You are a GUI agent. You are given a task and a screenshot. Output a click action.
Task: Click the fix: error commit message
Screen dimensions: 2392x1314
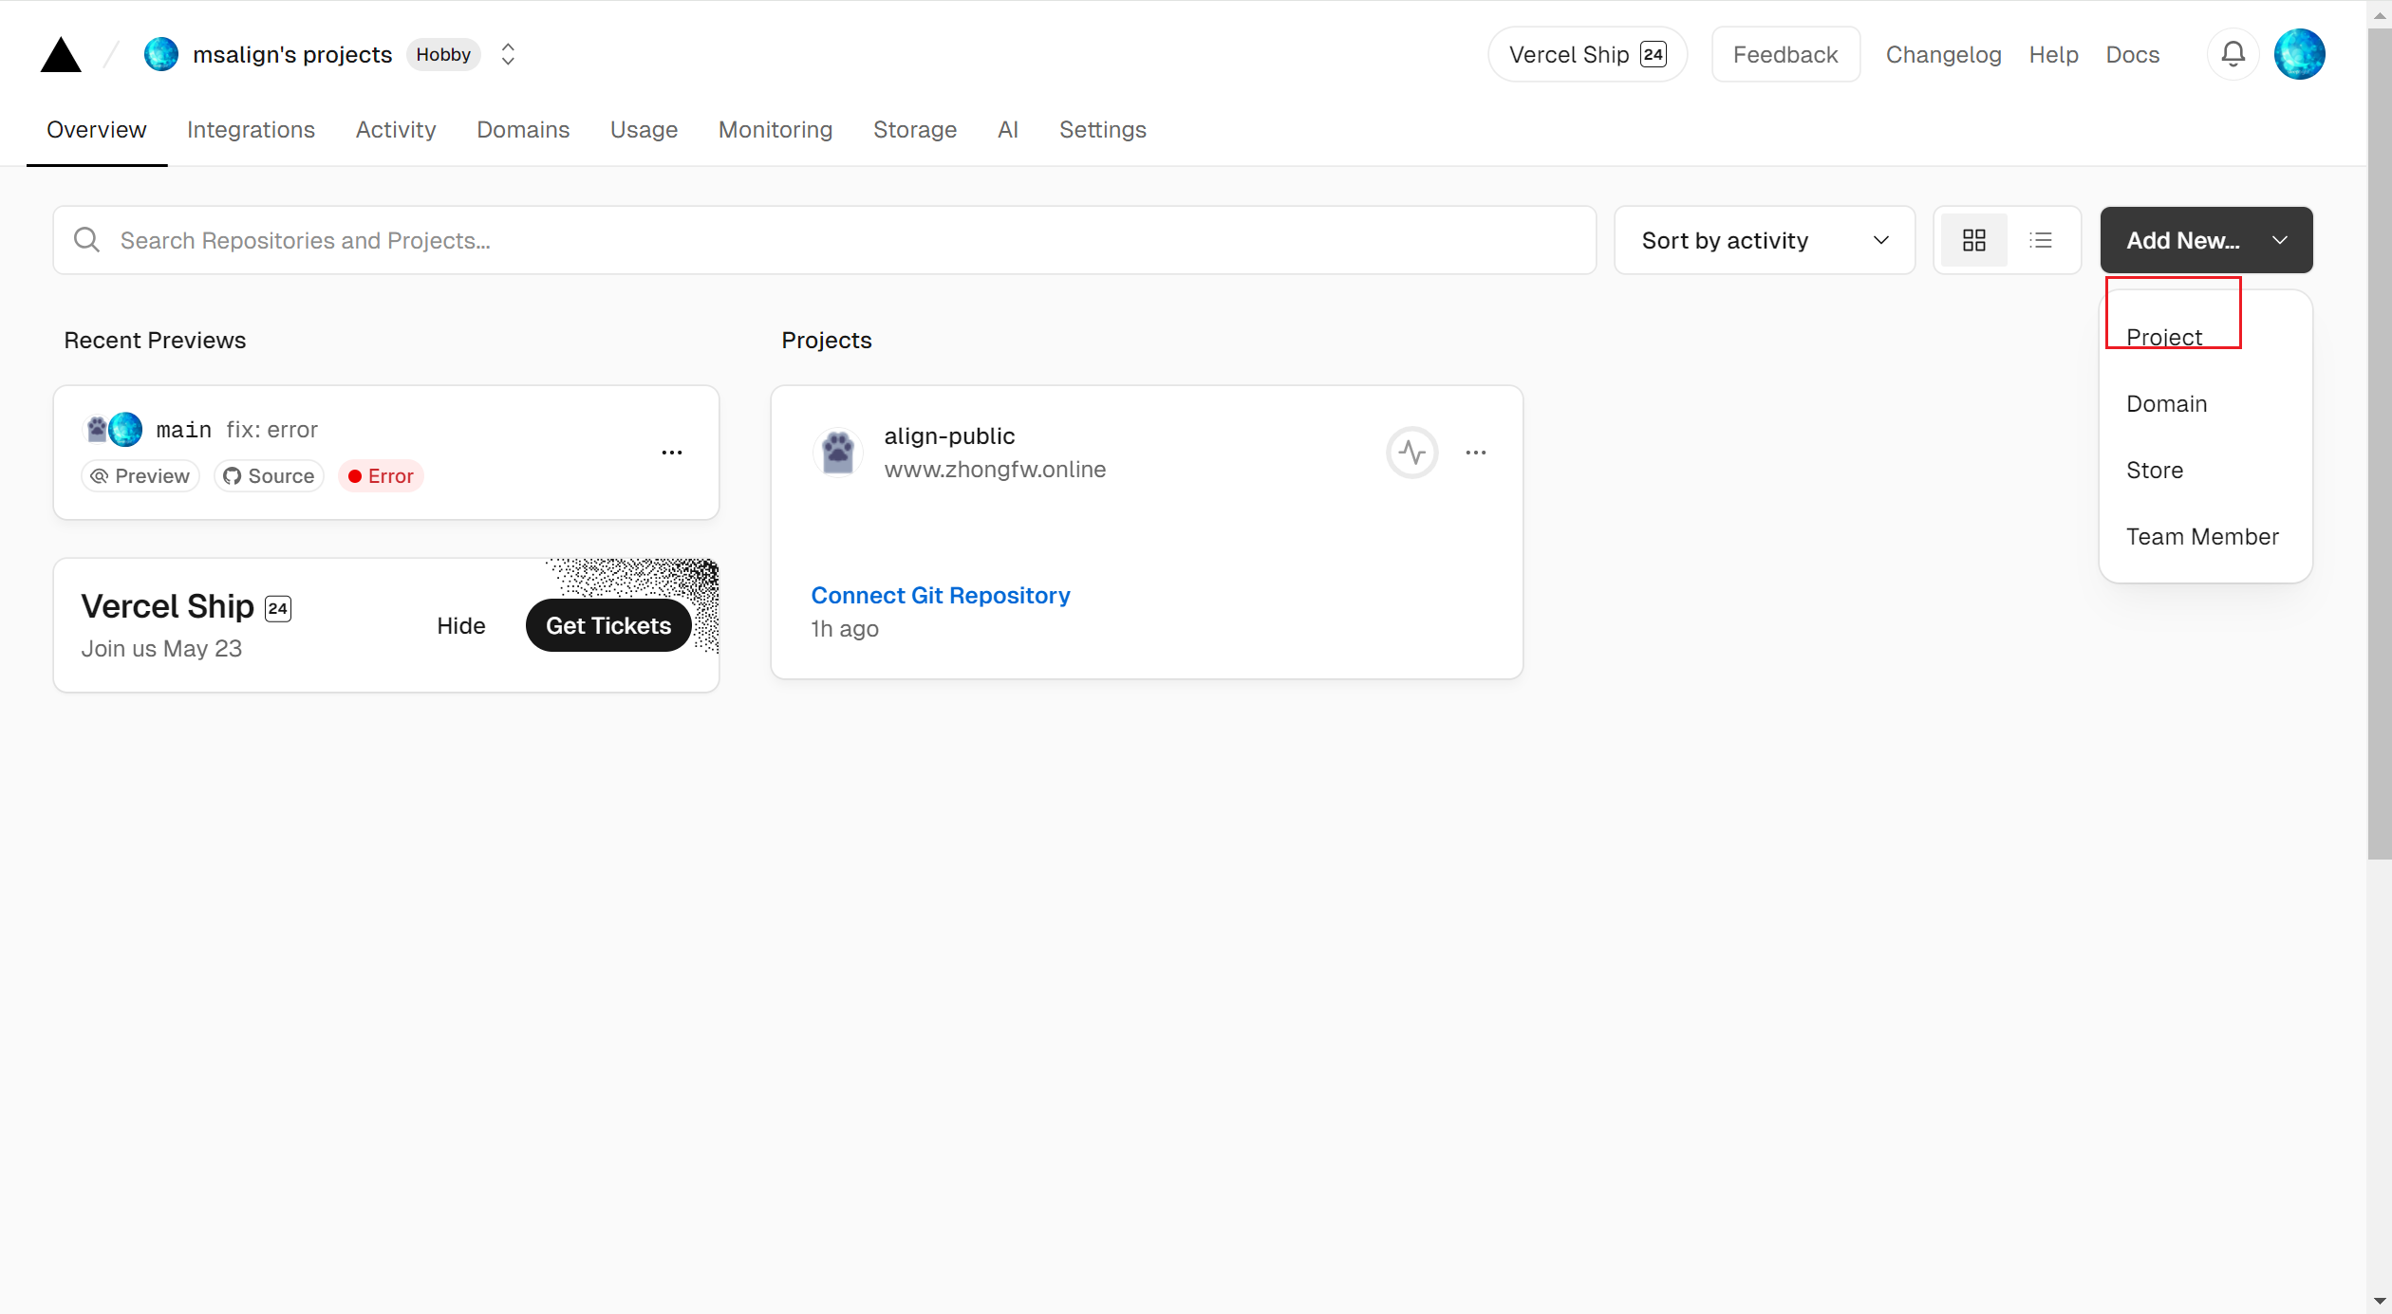tap(271, 430)
